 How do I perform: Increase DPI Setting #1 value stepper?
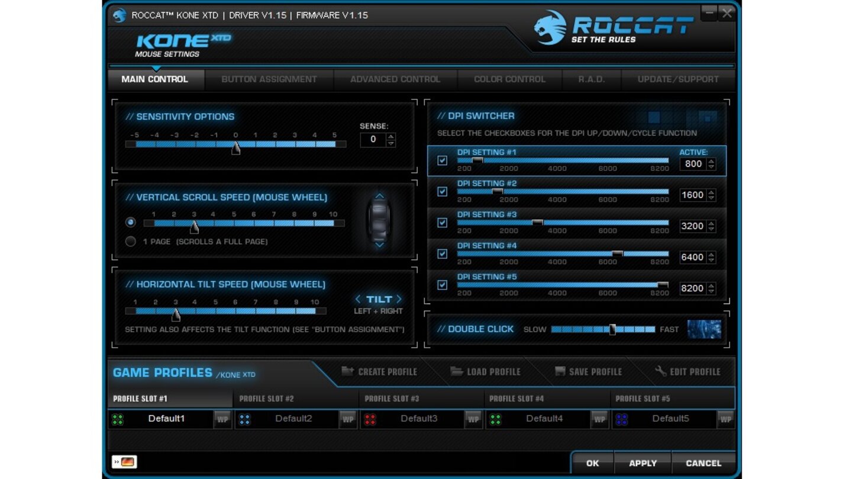click(x=711, y=161)
